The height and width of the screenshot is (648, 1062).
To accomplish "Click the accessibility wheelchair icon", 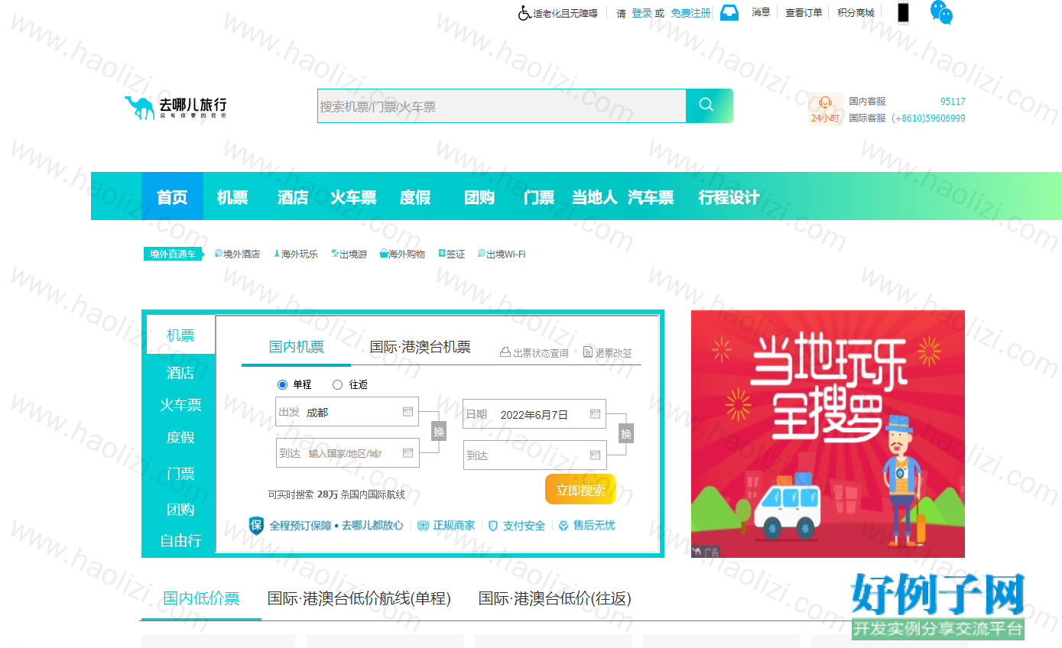I will click(525, 13).
